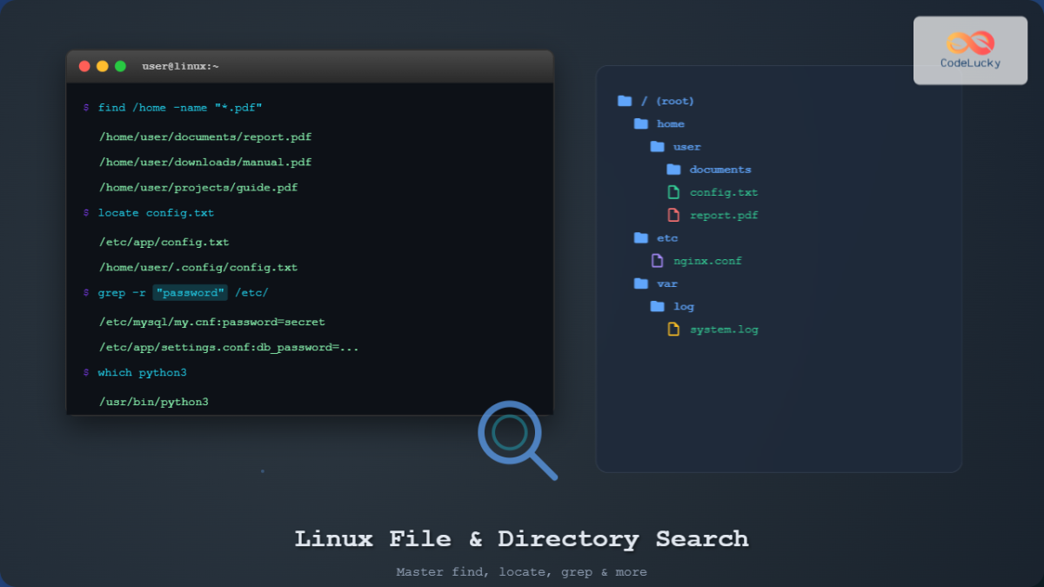
Task: Open the /usr/bin/python3 result path
Action: (155, 401)
